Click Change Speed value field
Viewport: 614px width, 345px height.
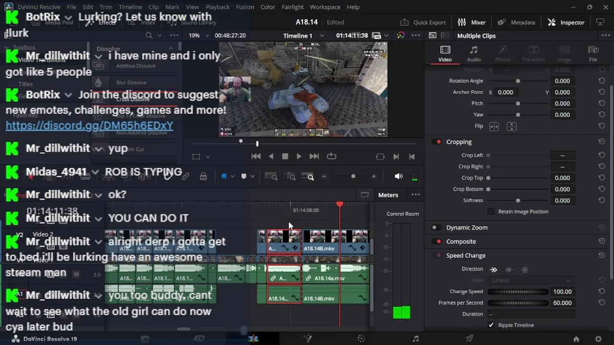tap(562, 291)
